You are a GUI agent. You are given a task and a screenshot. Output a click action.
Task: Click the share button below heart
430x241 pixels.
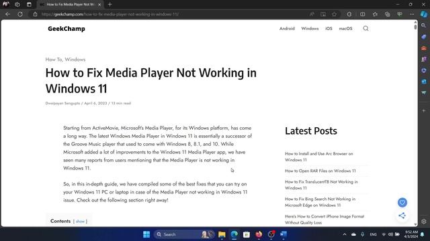pos(402,216)
